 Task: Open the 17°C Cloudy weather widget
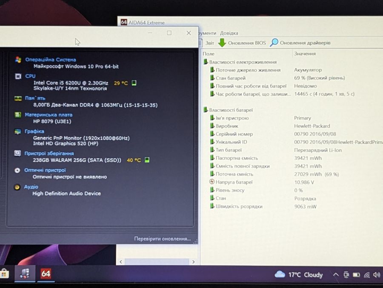pyautogui.click(x=298, y=275)
